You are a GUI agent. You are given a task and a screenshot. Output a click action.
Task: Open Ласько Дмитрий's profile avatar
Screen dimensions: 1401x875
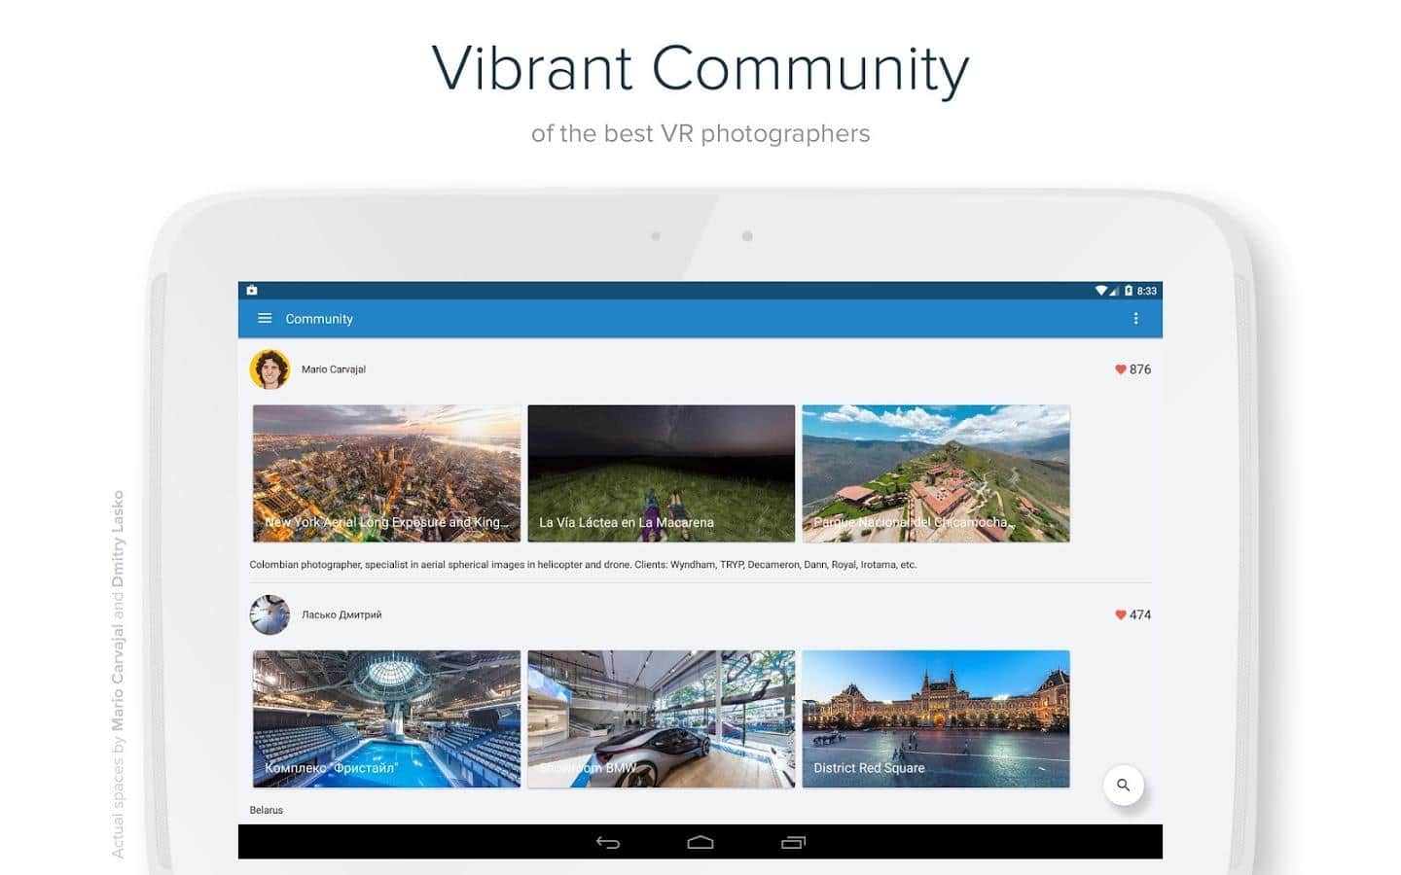click(x=269, y=615)
